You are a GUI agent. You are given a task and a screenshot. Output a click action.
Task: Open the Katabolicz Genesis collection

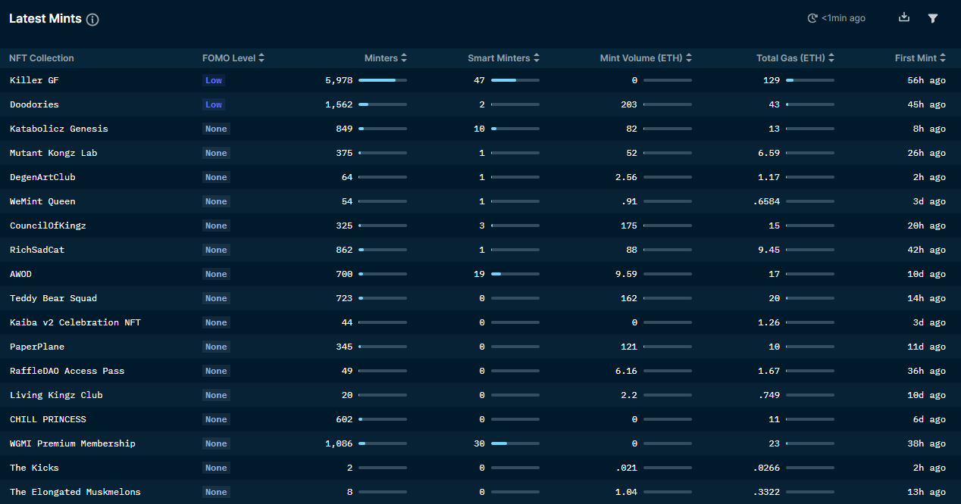(59, 129)
